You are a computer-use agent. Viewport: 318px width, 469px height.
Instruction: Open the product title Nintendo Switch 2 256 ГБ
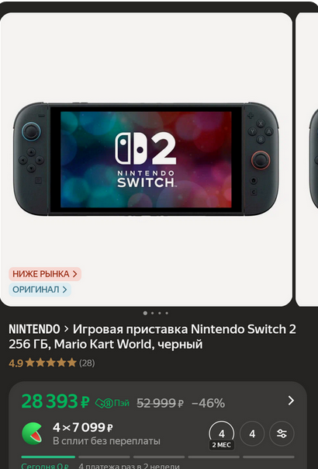[x=152, y=337]
